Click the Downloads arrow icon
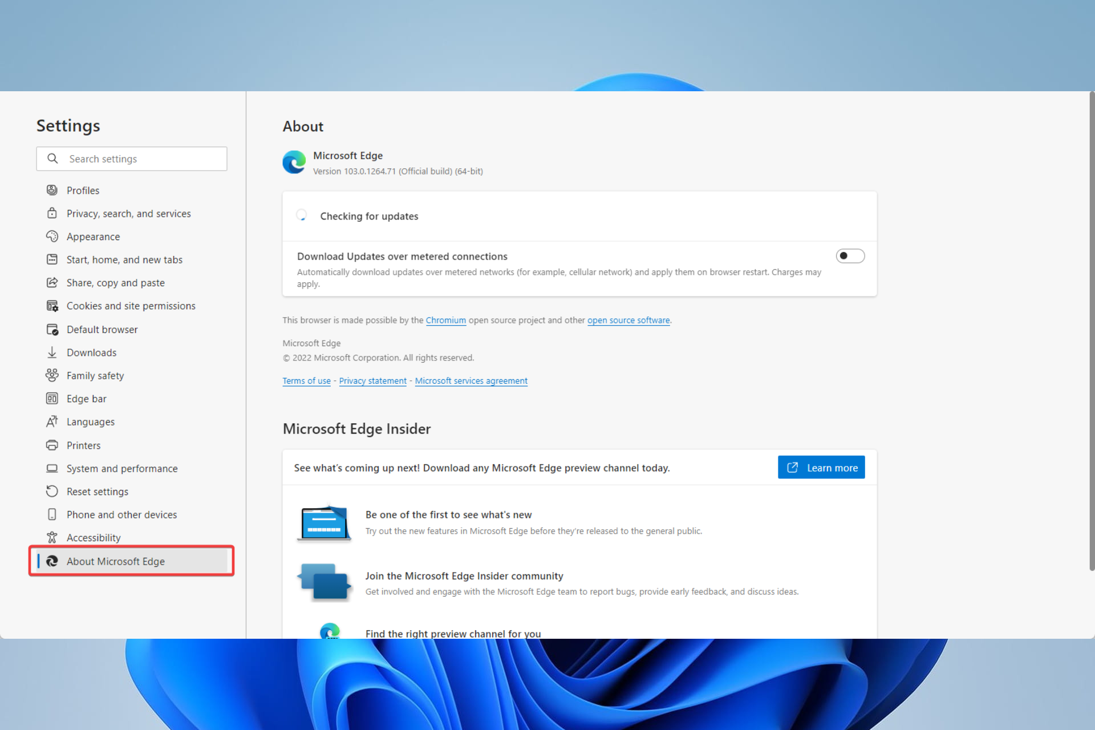 (x=52, y=352)
